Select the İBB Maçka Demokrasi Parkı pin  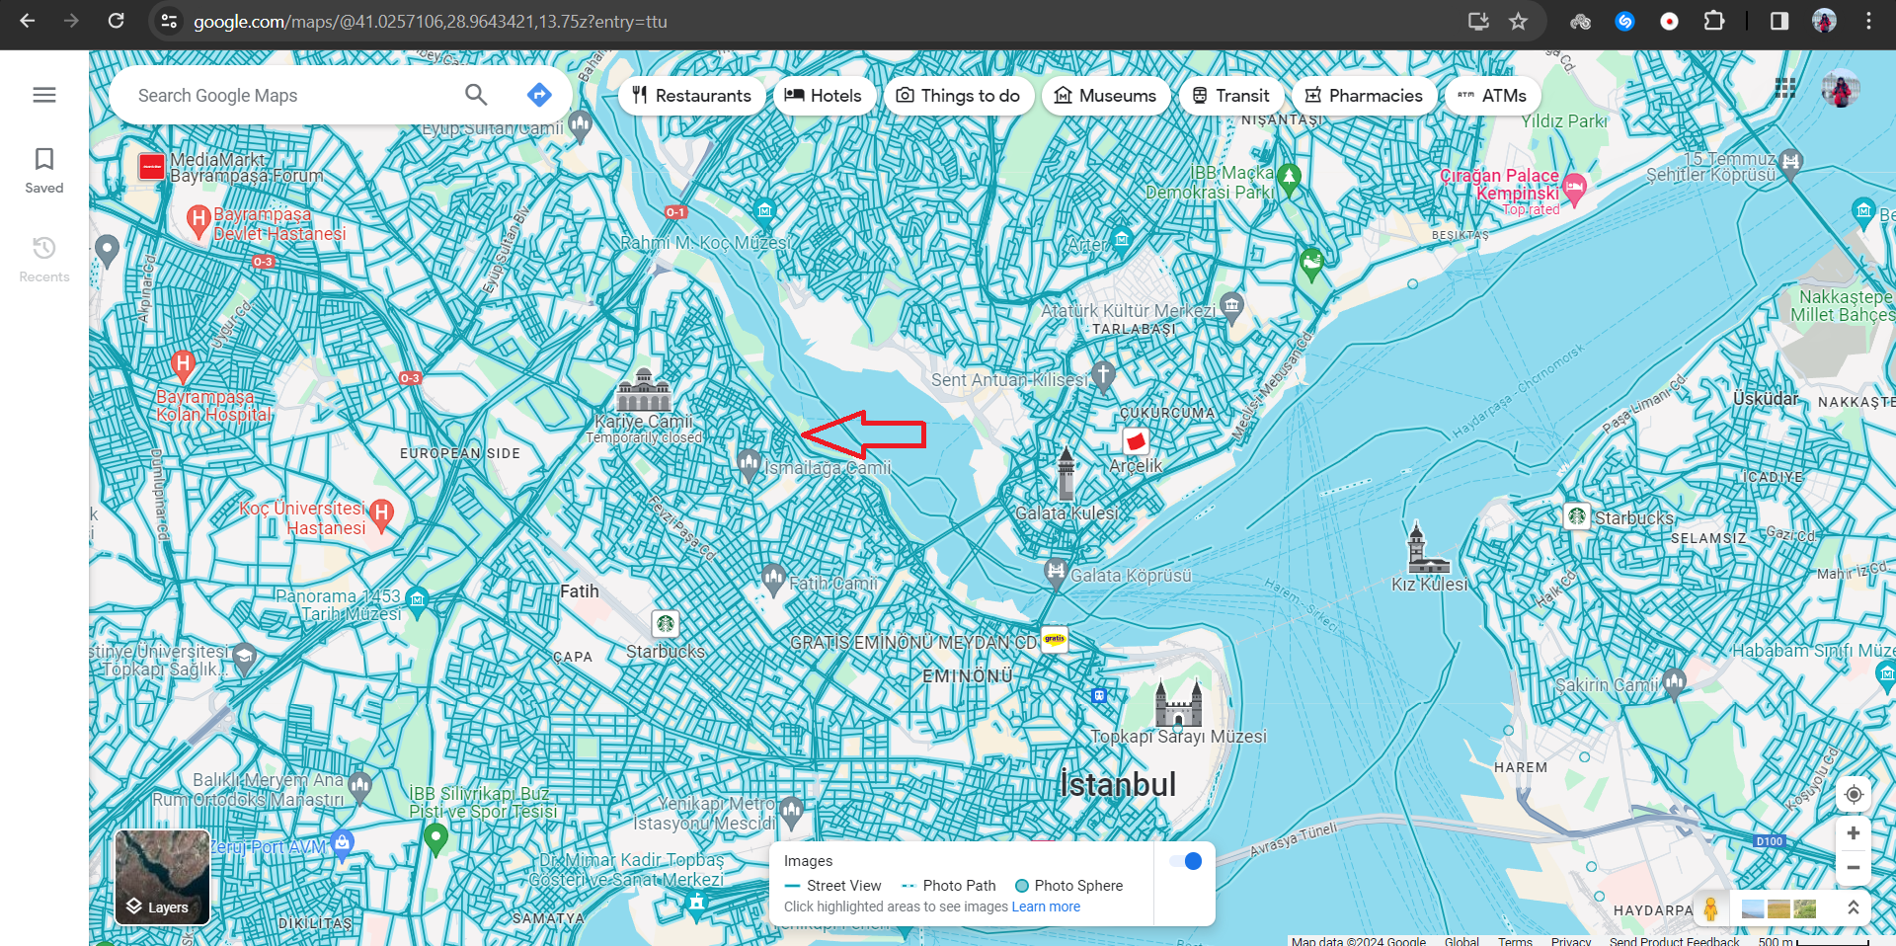point(1288,180)
